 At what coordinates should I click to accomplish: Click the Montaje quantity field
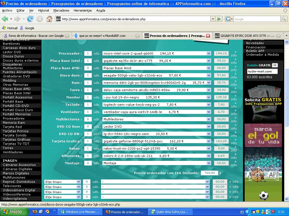[x=88, y=163]
